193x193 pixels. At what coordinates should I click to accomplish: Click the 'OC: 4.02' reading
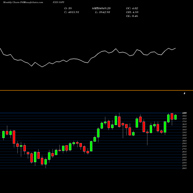pos(132,8)
